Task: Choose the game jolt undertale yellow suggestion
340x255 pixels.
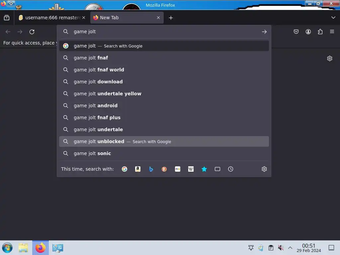Action: pyautogui.click(x=164, y=94)
